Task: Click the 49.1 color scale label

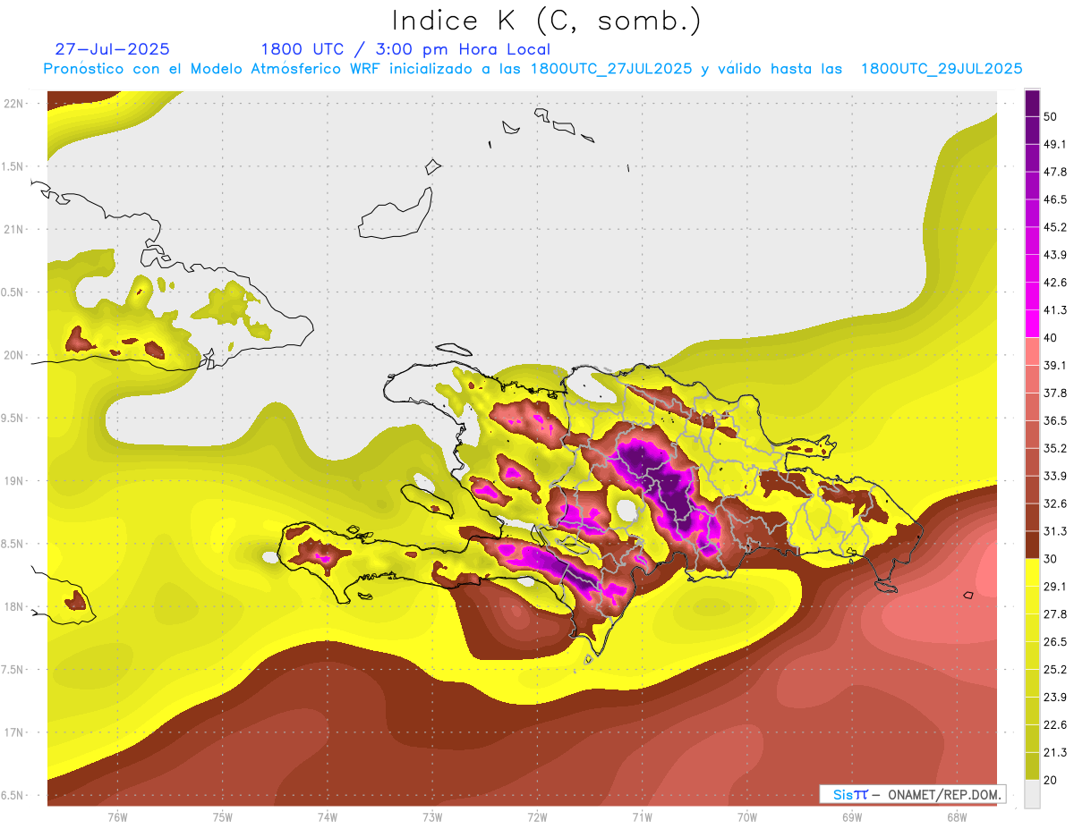Action: tap(1054, 144)
